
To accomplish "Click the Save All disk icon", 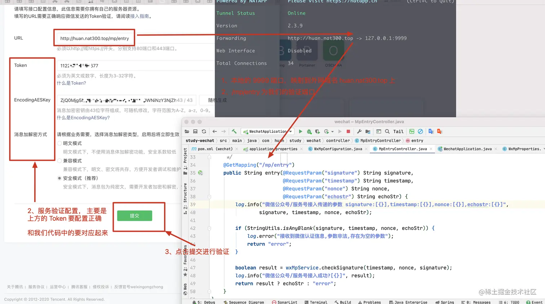I will (195, 132).
